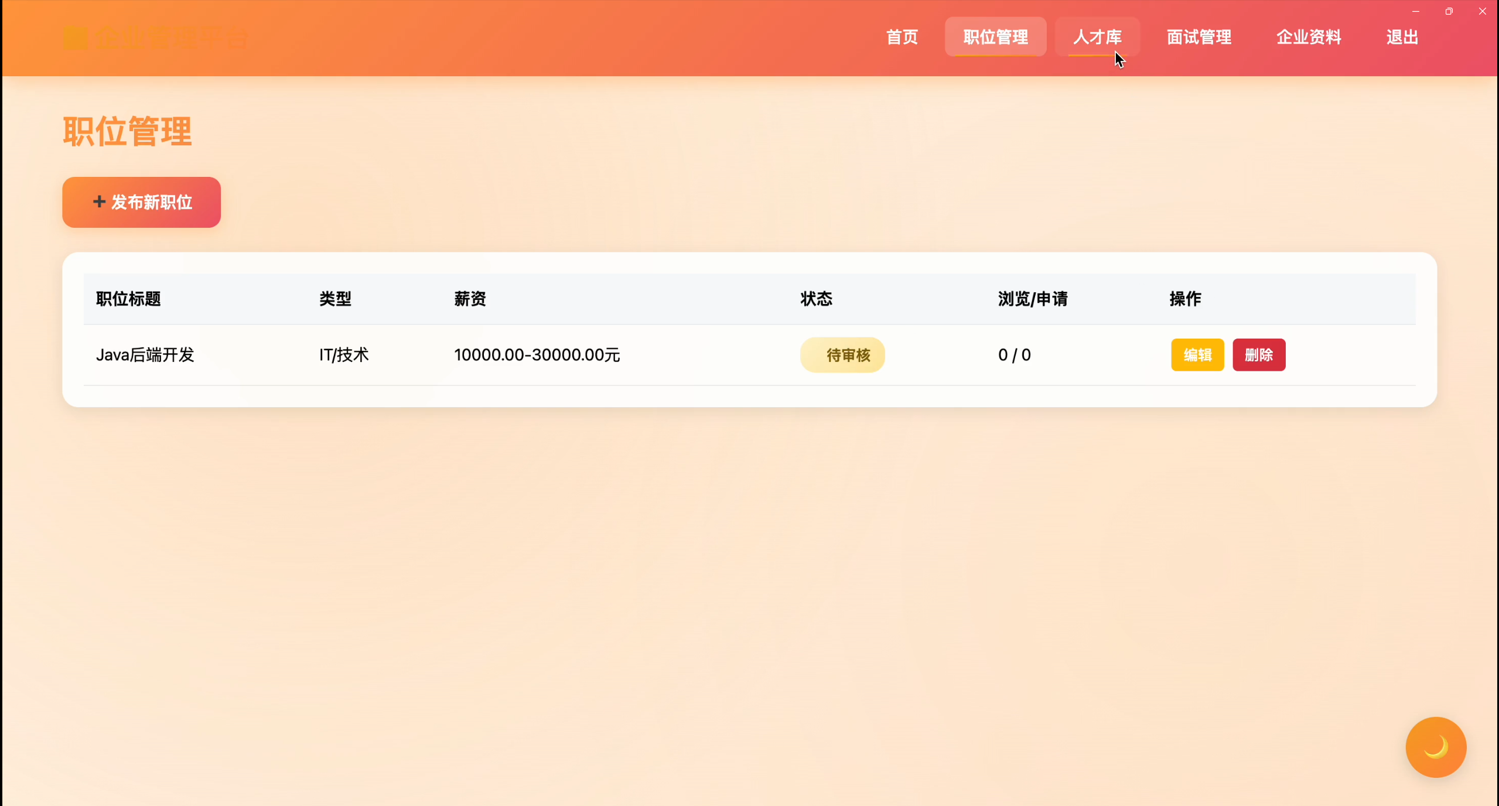
Task: Open the 人才库 navigation tab
Action: 1097,37
